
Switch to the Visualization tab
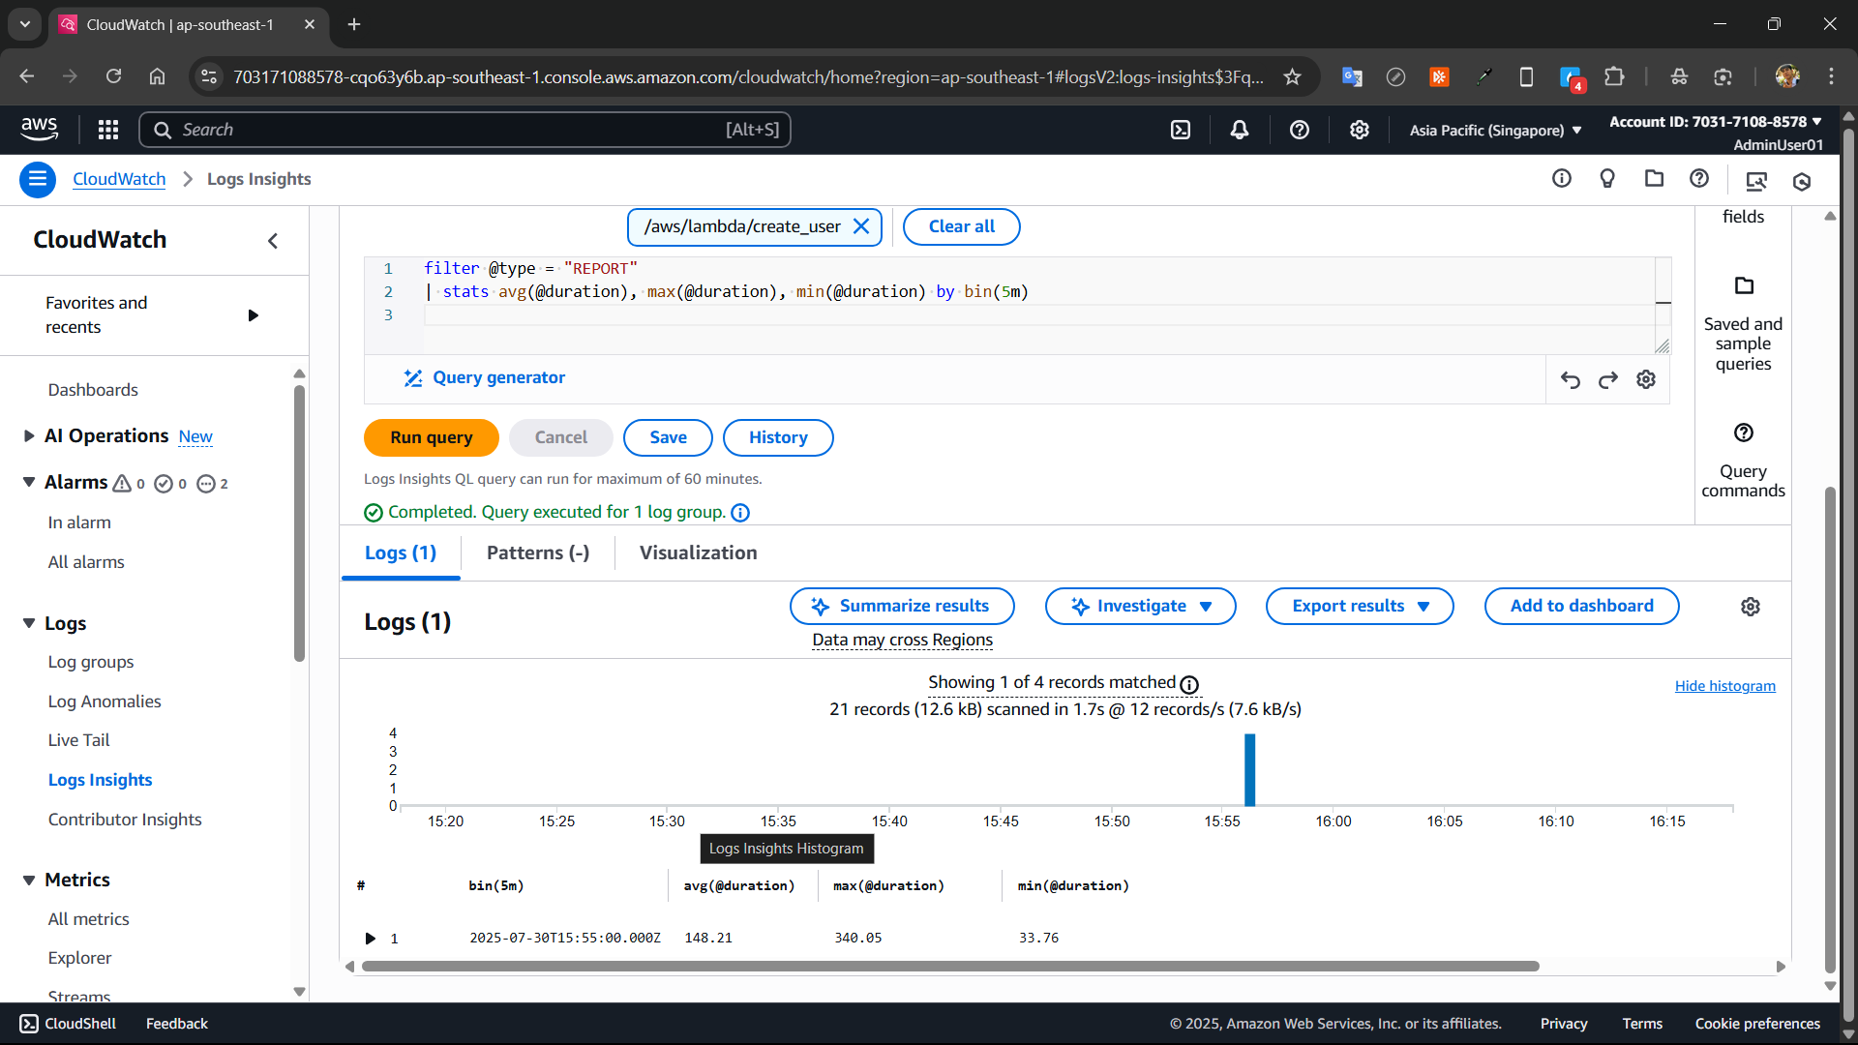698,552
